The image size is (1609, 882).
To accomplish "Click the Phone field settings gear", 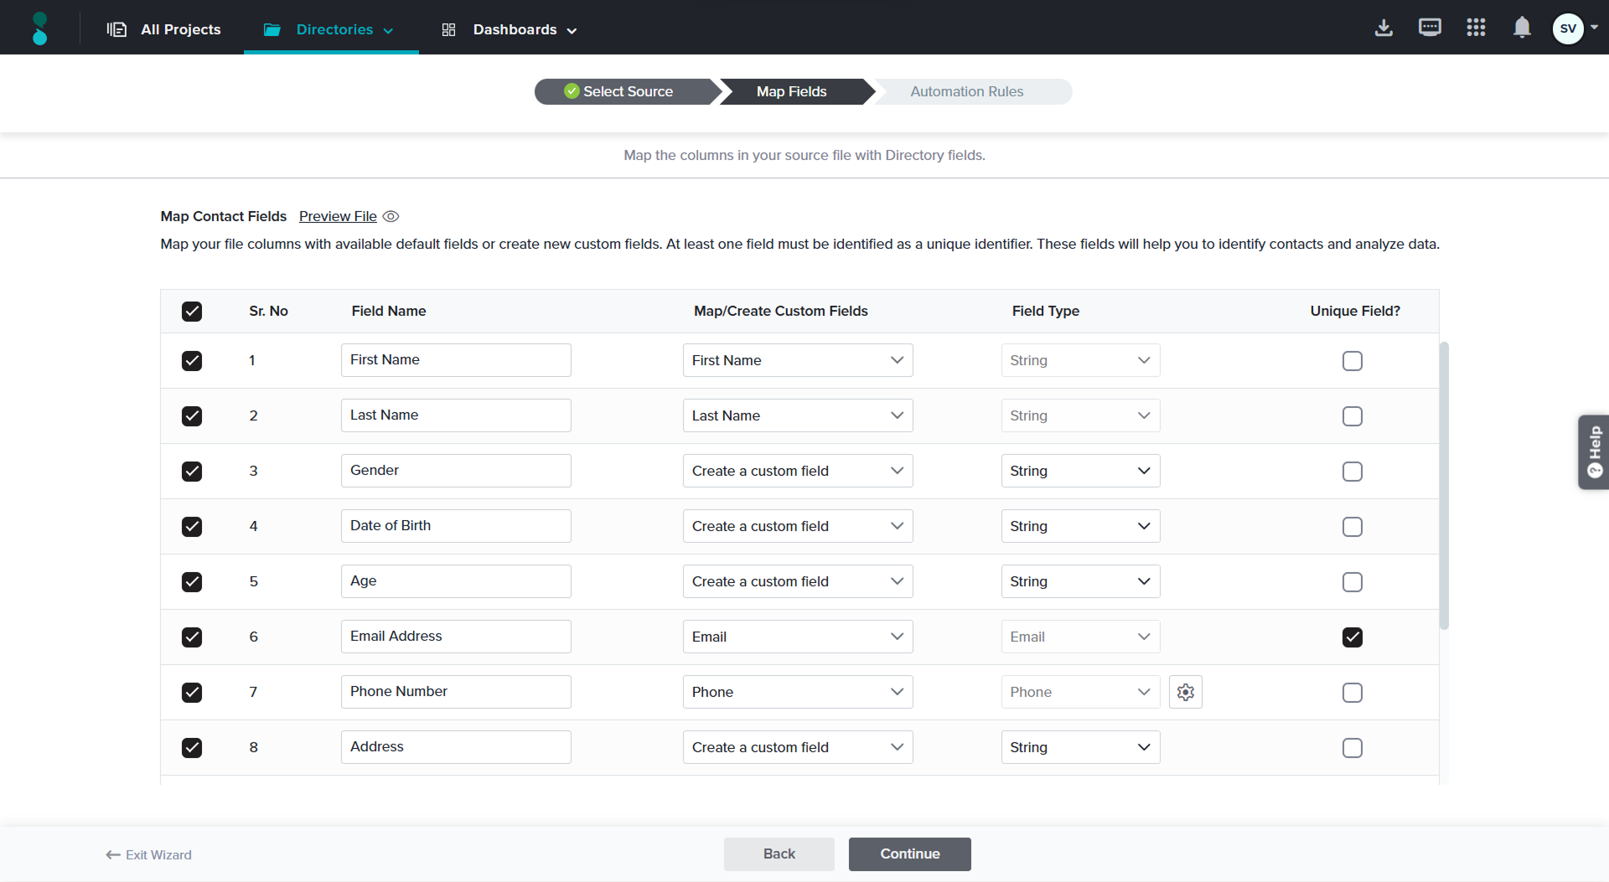I will pos(1185,692).
